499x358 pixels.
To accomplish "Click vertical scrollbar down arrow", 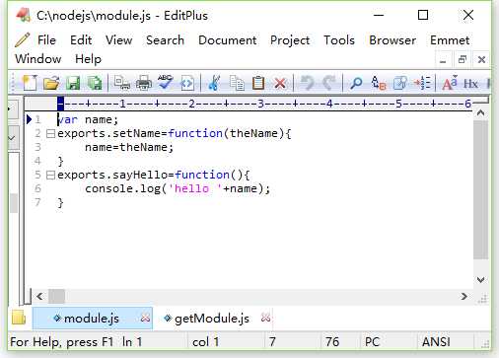I will tap(480, 280).
